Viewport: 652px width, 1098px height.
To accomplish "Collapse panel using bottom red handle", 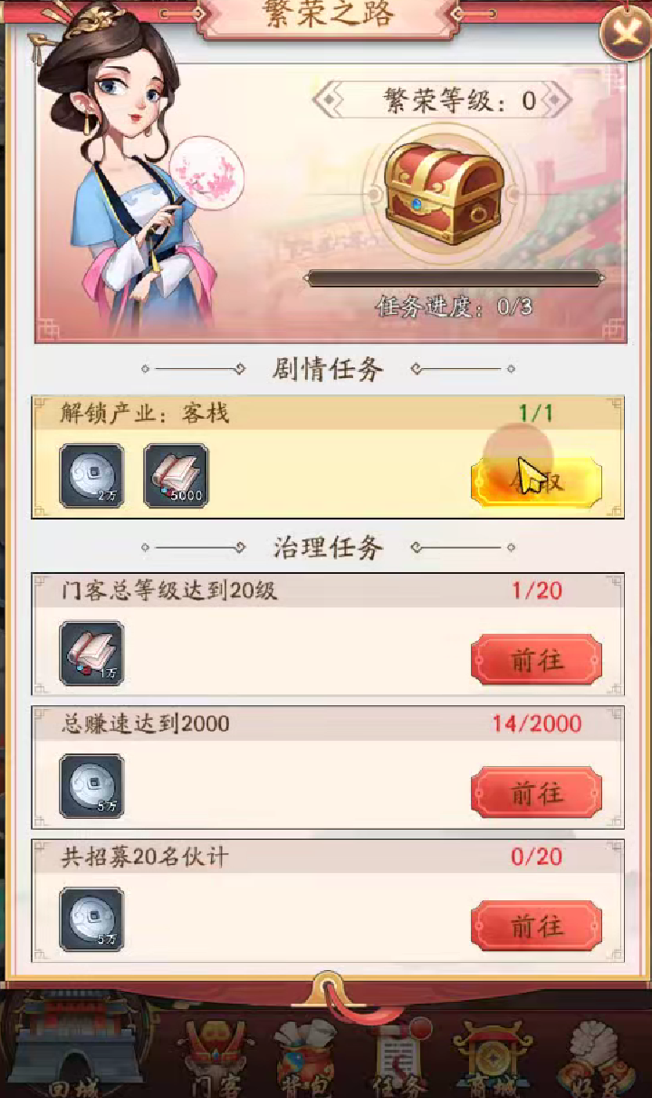I will click(x=328, y=990).
